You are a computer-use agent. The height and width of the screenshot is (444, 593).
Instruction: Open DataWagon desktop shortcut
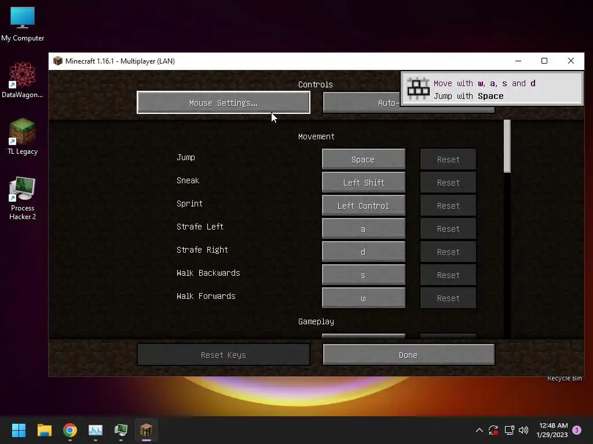(x=23, y=80)
